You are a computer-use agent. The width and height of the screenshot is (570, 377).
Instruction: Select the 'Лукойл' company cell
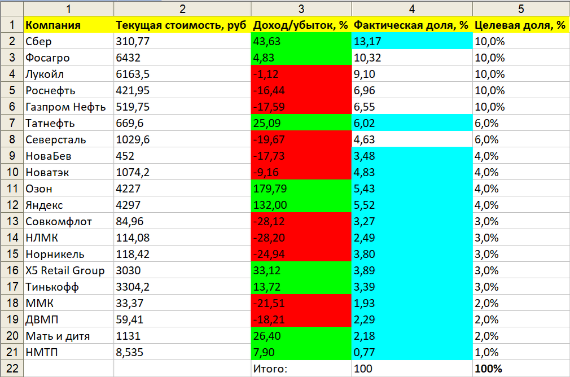click(x=68, y=74)
